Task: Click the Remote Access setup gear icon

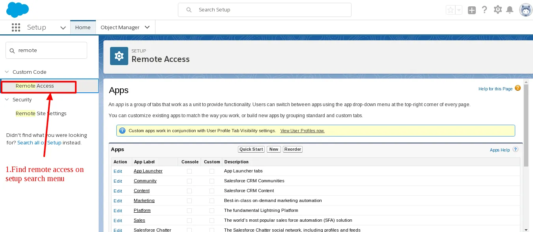Action: 119,56
